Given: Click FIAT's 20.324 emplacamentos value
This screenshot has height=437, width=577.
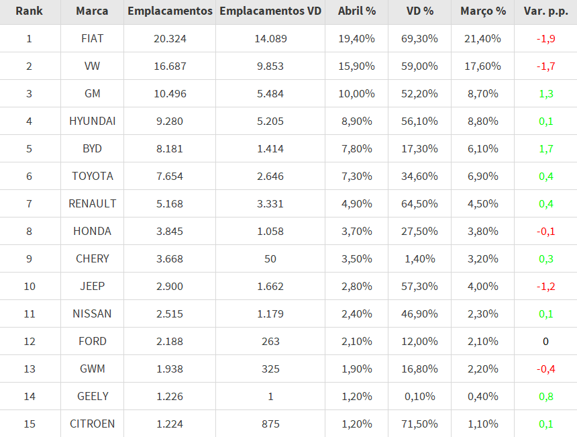Looking at the screenshot, I should click(170, 39).
